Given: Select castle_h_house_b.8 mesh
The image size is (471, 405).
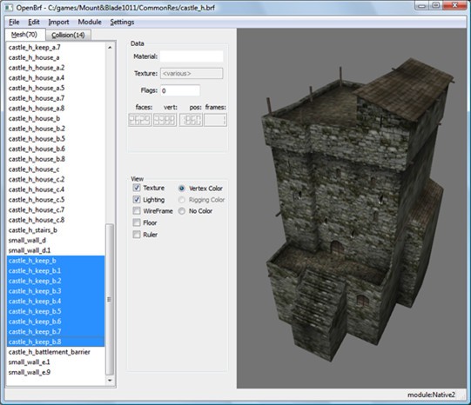Looking at the screenshot, I should click(x=56, y=159).
